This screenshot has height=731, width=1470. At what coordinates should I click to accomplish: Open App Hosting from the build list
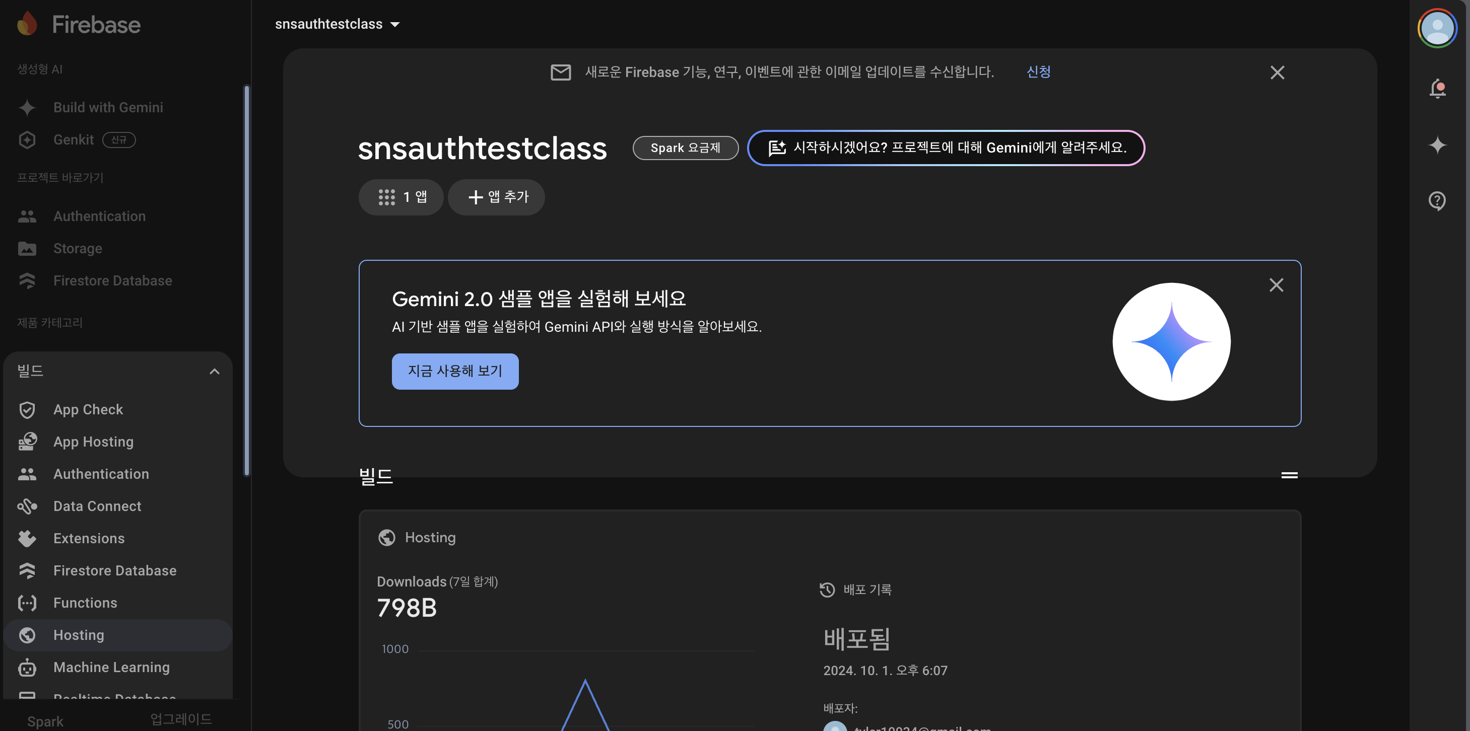(x=94, y=442)
